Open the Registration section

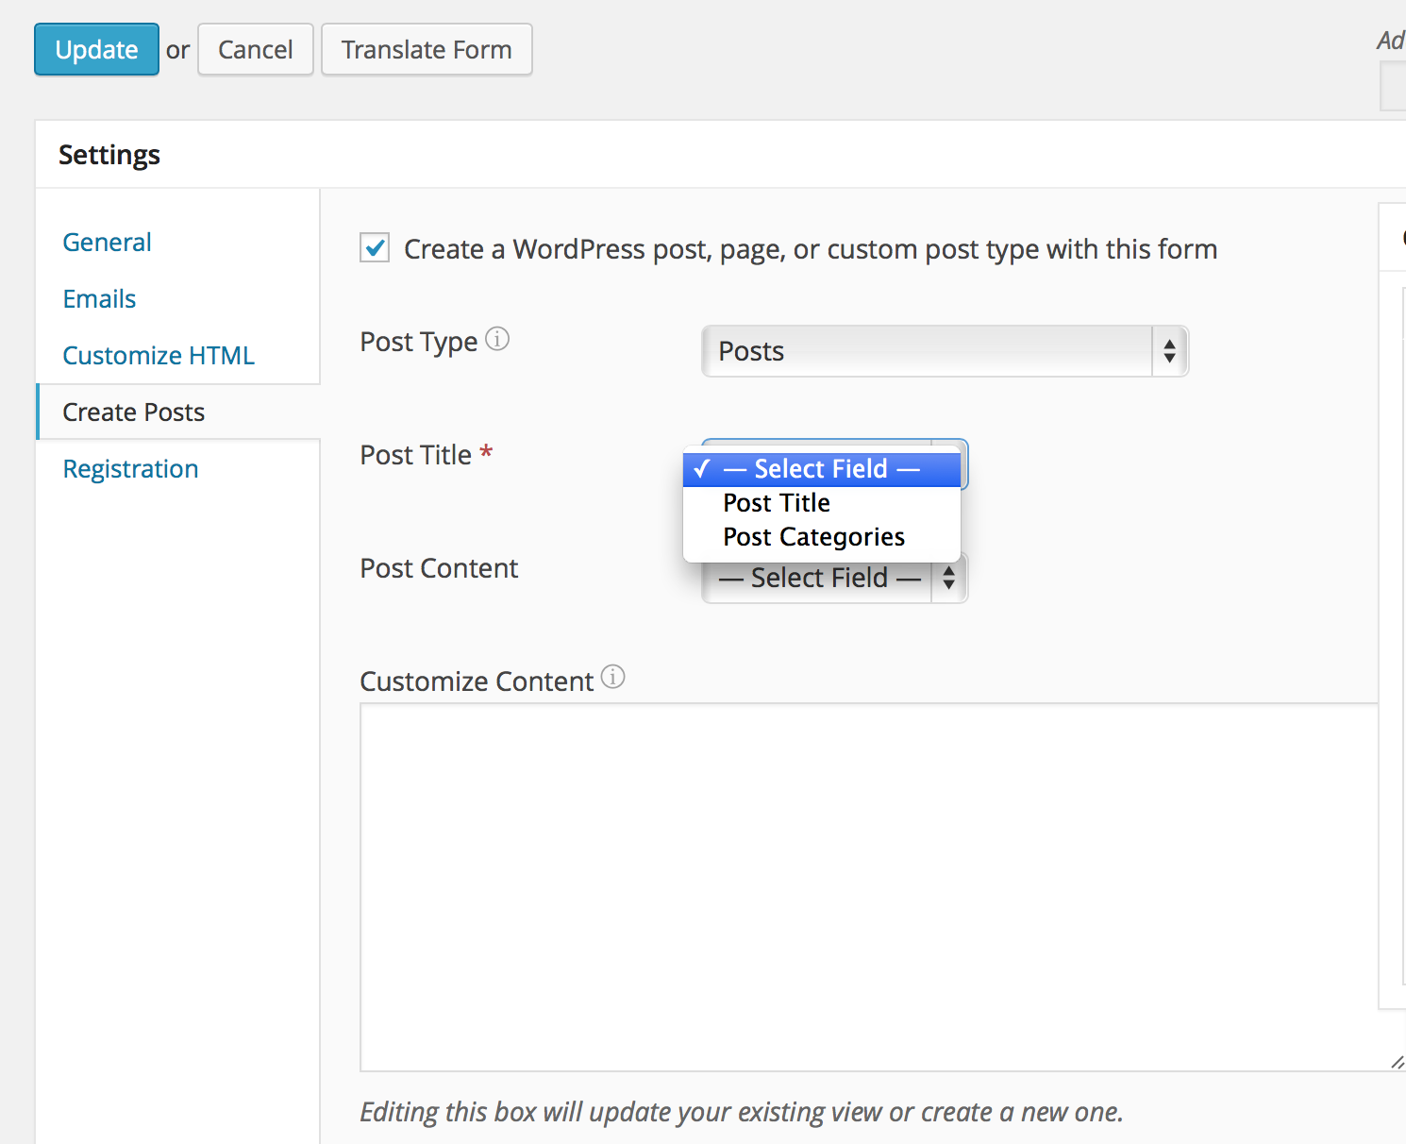[130, 468]
